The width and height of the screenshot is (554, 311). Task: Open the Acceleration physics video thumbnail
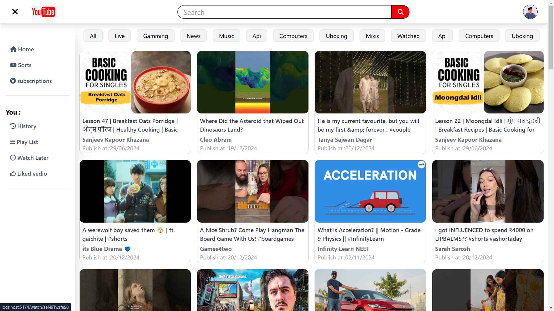point(370,191)
